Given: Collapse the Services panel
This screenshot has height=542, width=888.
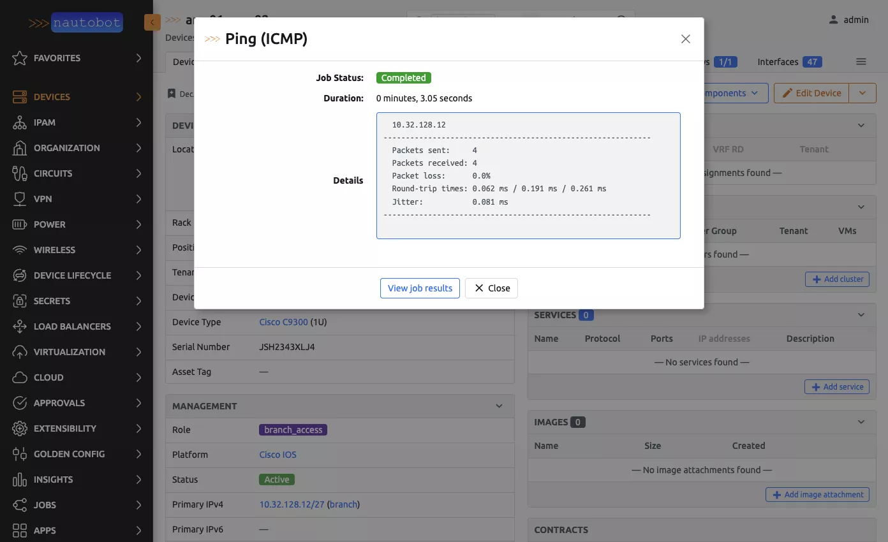Looking at the screenshot, I should 861,315.
